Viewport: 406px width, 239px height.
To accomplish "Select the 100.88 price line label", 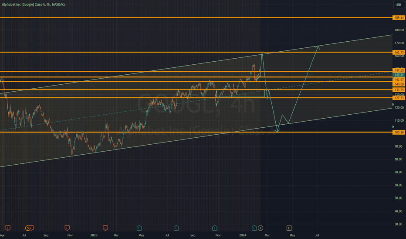I will (x=399, y=132).
